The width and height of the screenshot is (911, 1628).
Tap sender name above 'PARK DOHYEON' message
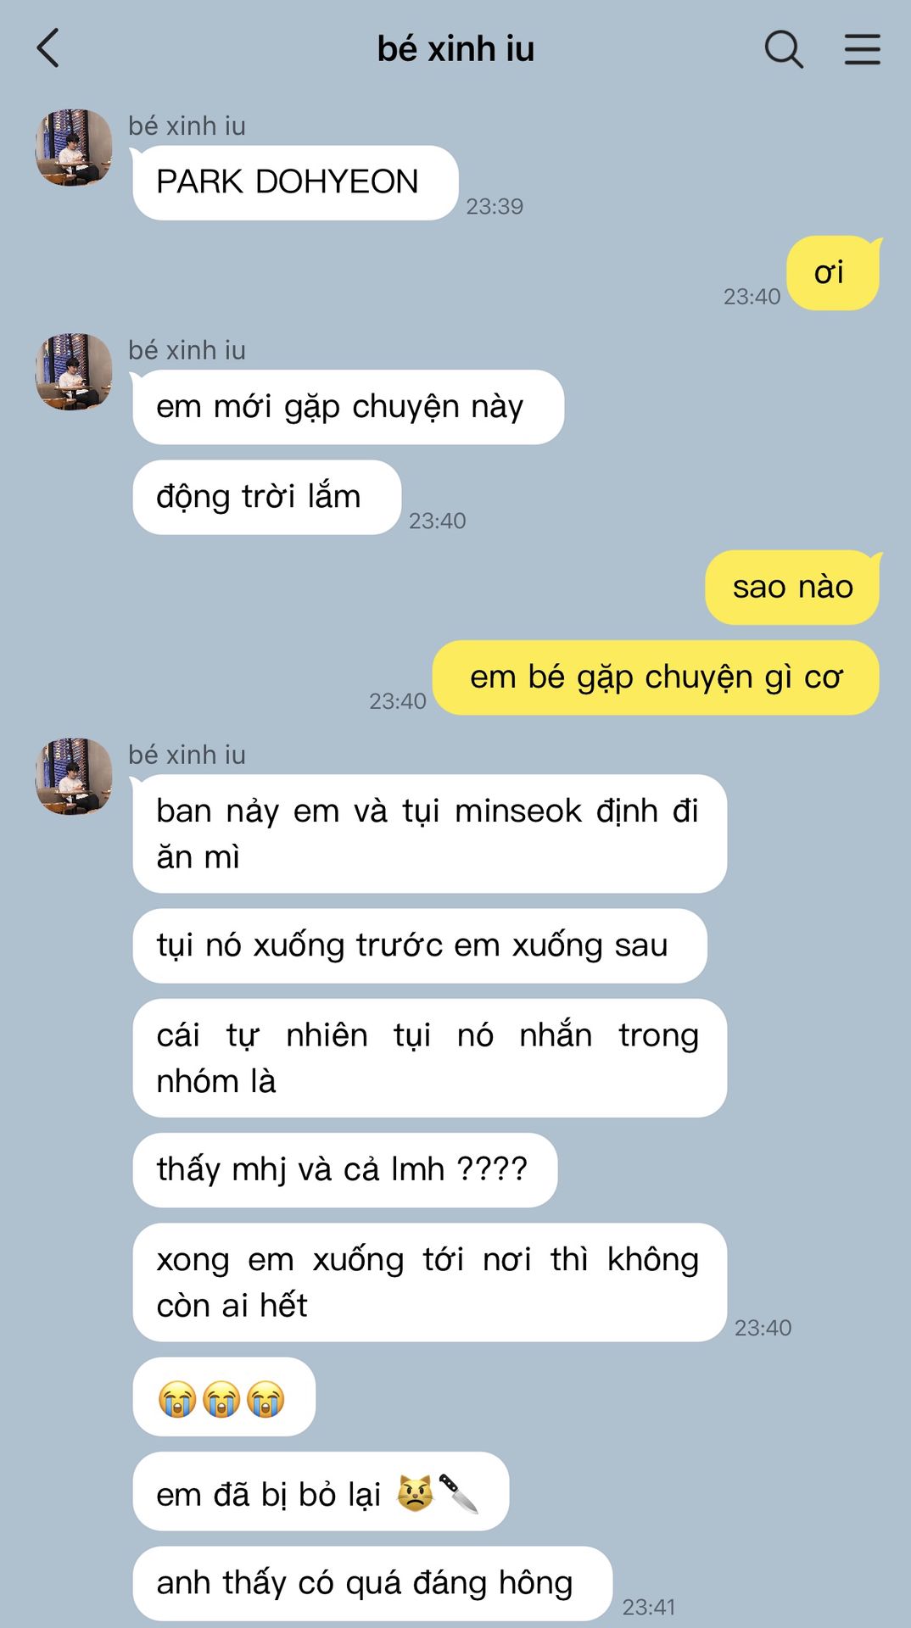[x=187, y=125]
